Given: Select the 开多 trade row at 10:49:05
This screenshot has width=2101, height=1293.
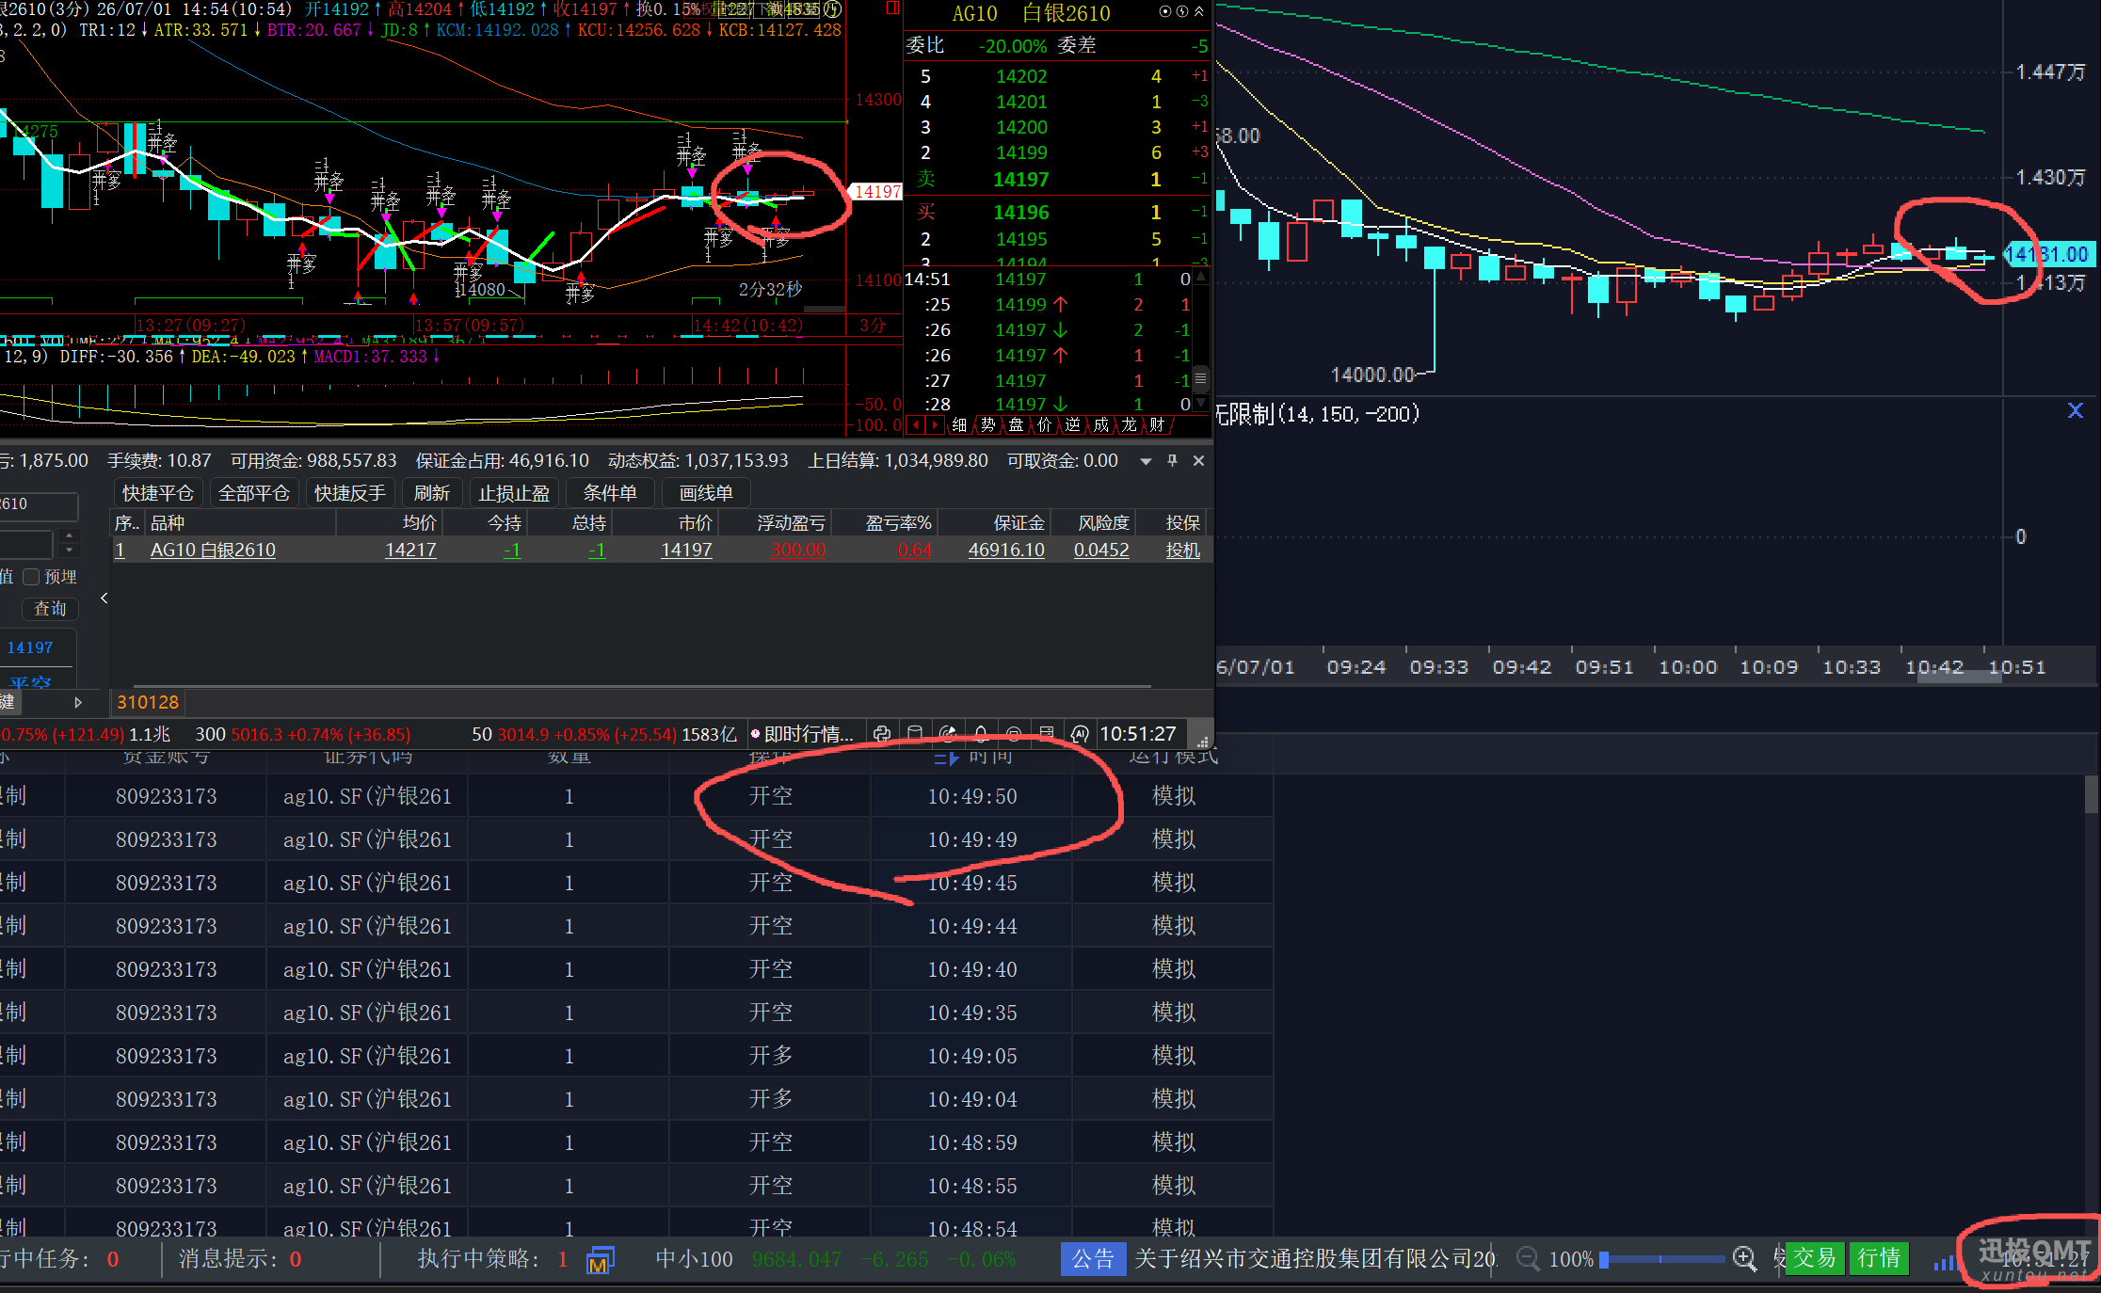Looking at the screenshot, I should point(636,1056).
